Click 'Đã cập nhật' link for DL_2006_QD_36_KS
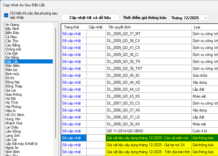218x156 pixels. 72,124
